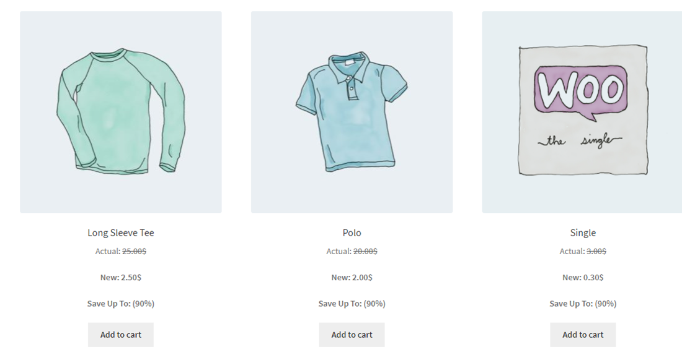The height and width of the screenshot is (355, 682).
Task: Add the Polo to cart
Action: [x=352, y=335]
